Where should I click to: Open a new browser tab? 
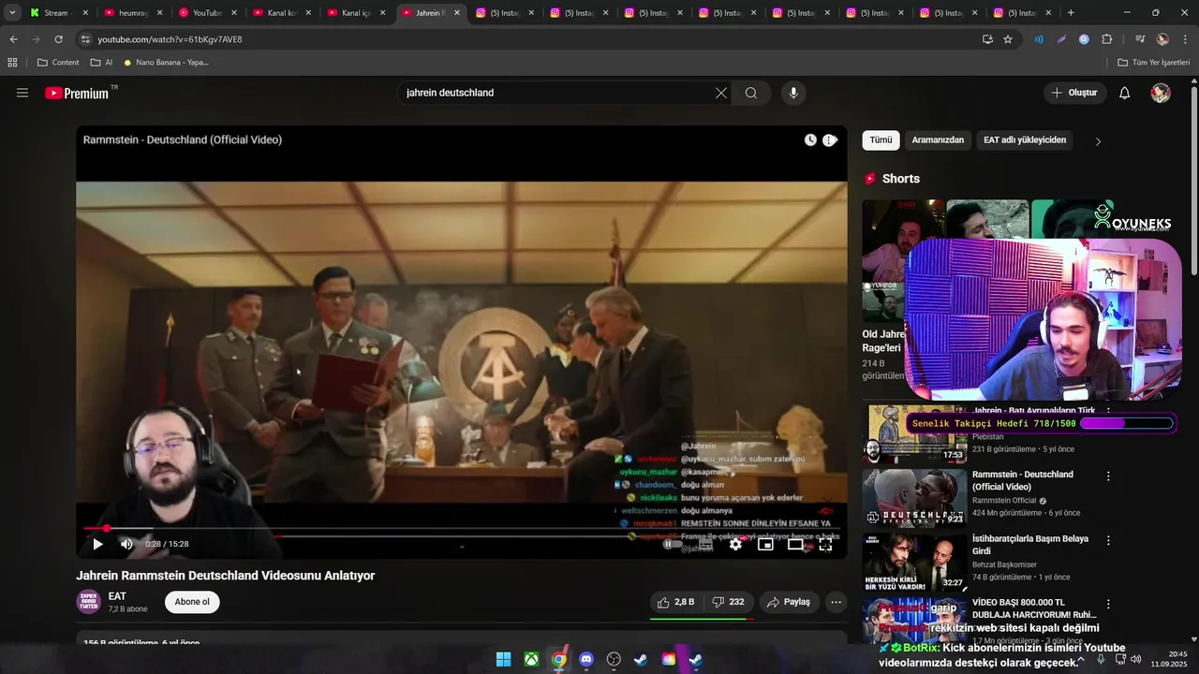pos(1071,13)
